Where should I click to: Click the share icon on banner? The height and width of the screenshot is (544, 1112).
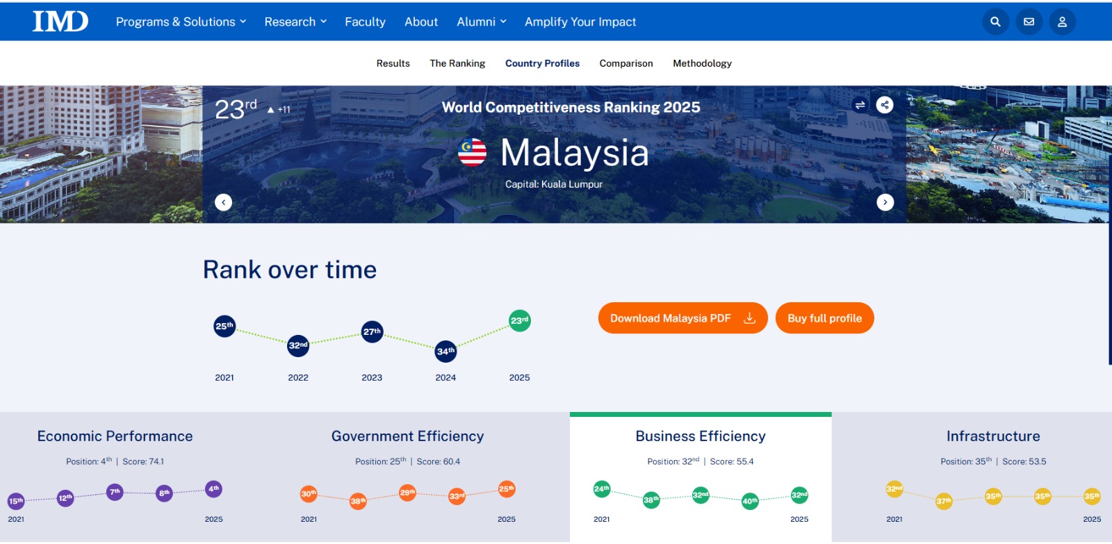[x=885, y=105]
